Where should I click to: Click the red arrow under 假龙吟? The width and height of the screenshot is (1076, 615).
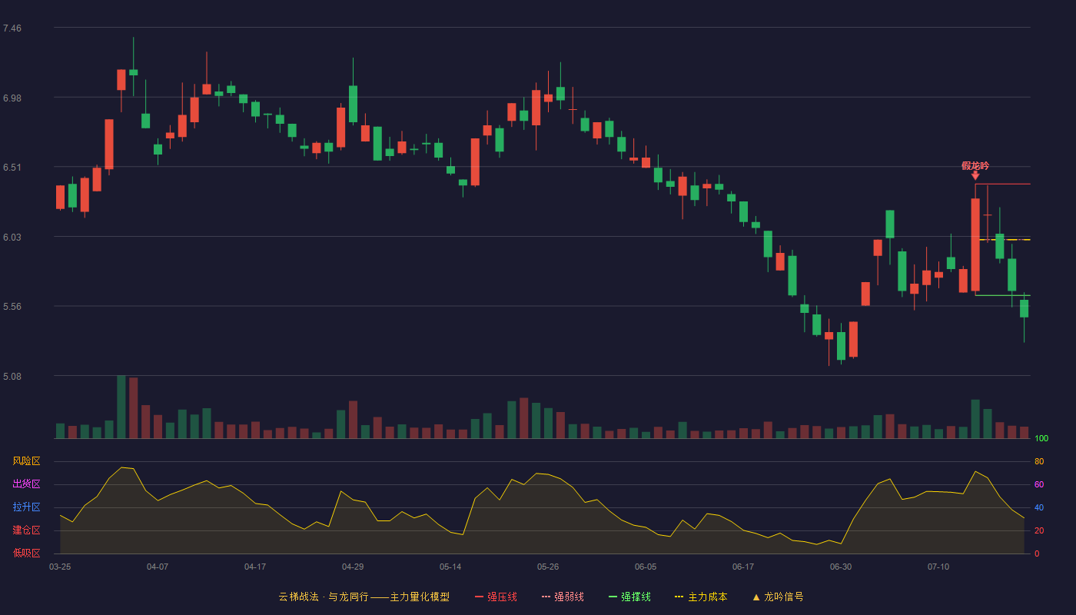(975, 176)
